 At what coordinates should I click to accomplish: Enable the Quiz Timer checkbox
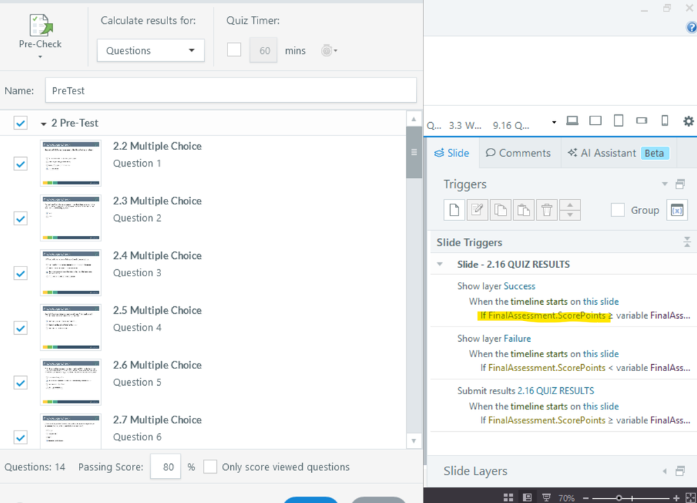point(234,50)
